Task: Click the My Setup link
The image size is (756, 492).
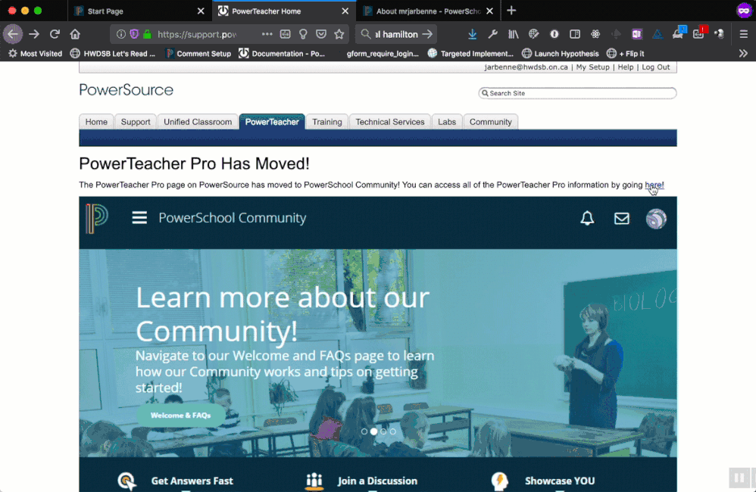Action: pyautogui.click(x=592, y=67)
